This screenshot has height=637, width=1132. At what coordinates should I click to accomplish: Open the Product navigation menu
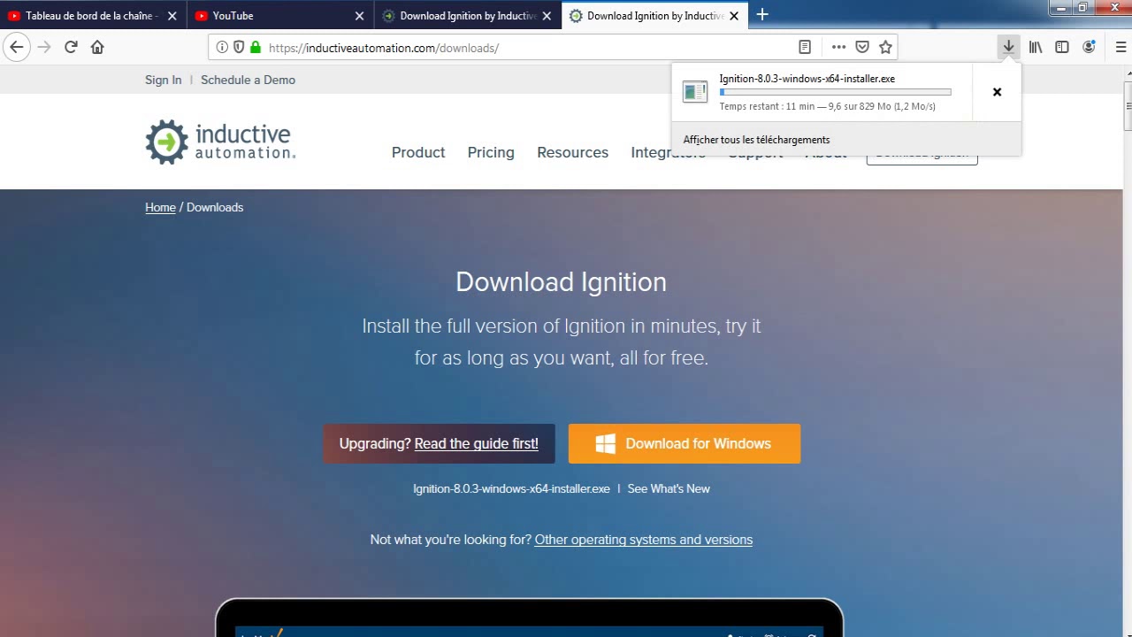pyautogui.click(x=418, y=152)
